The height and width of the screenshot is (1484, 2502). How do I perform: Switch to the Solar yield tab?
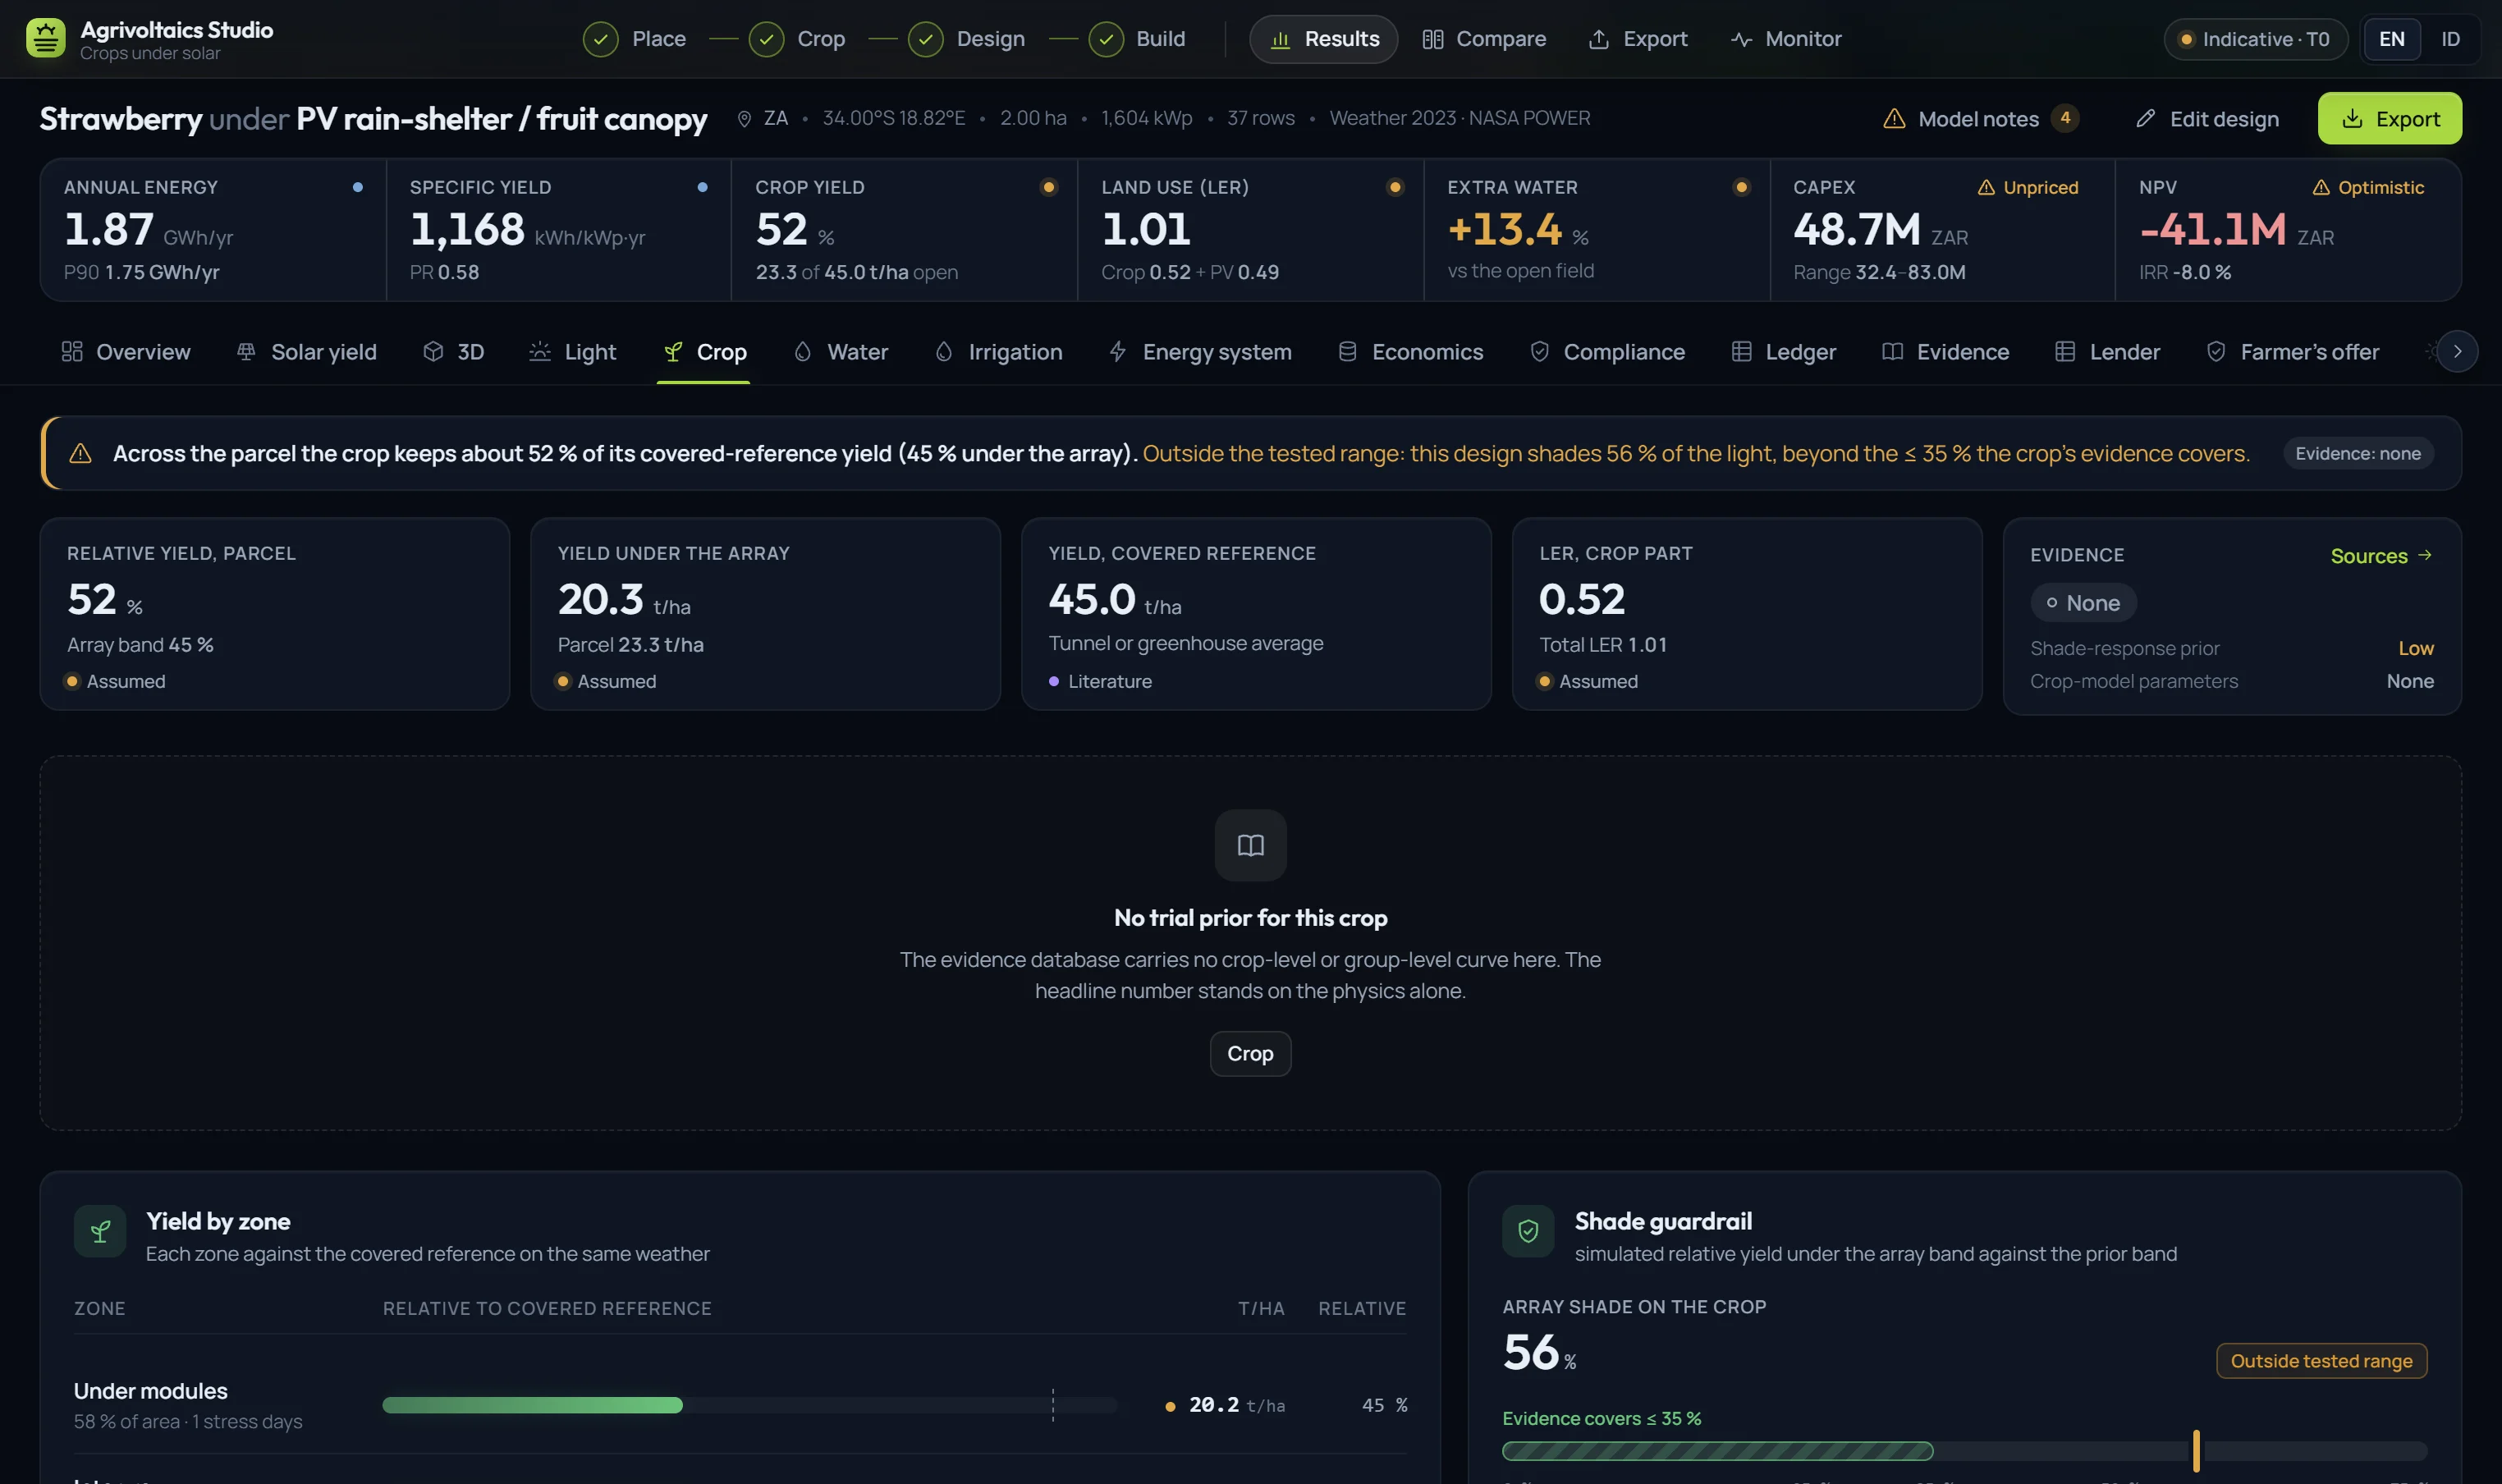pos(306,352)
